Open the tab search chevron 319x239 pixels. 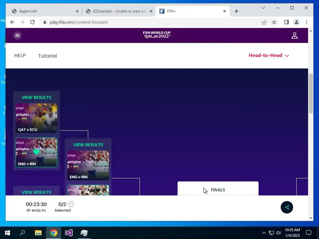[263, 8]
